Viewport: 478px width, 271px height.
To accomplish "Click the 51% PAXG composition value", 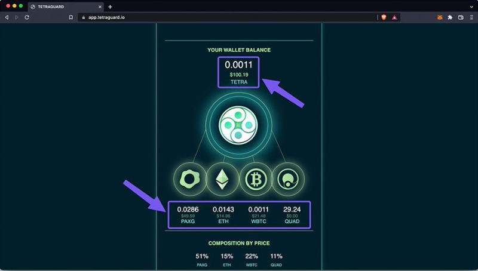I will [x=202, y=256].
